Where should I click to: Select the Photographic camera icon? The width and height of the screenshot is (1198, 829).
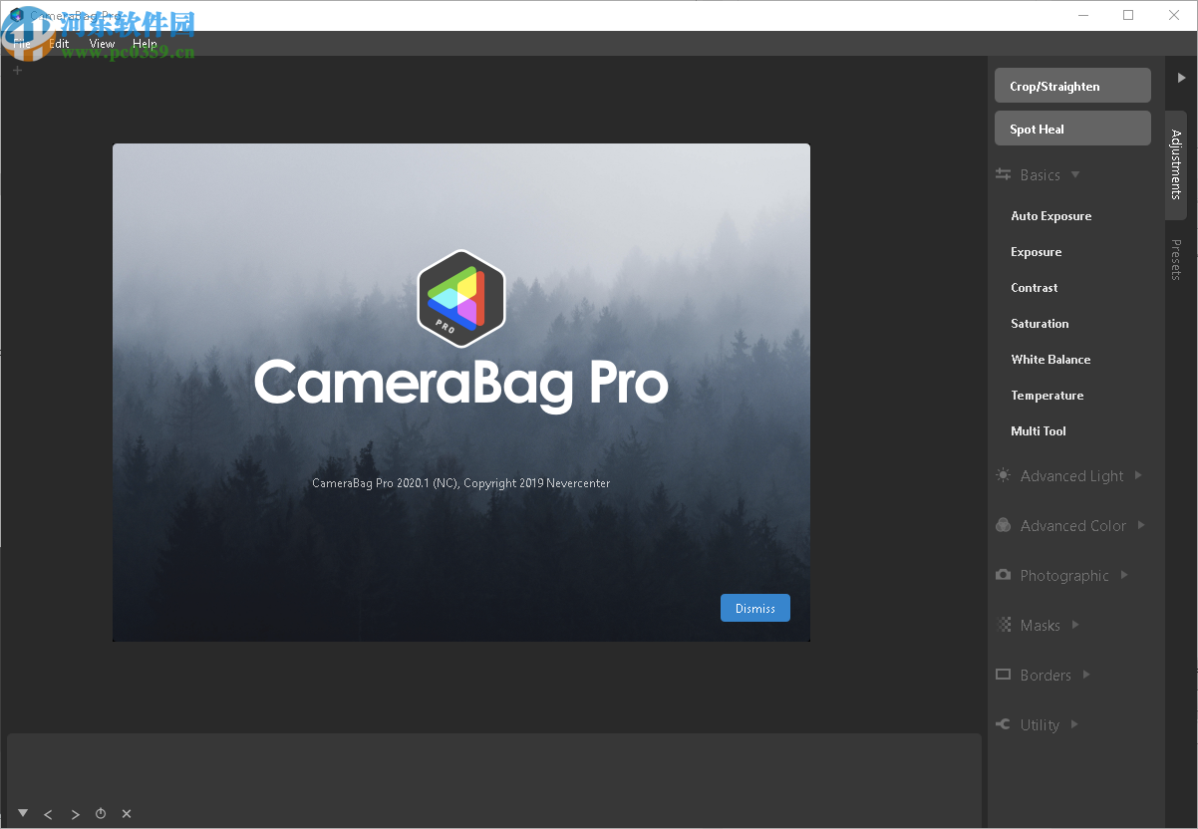[1002, 575]
